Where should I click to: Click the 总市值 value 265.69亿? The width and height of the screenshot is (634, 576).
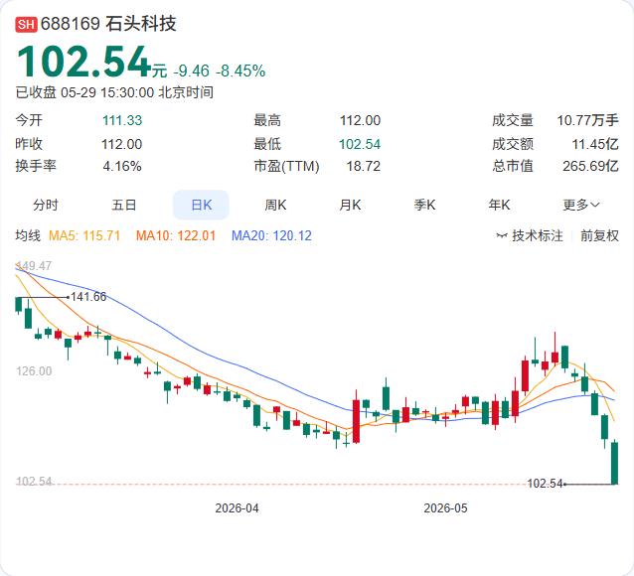(x=590, y=166)
